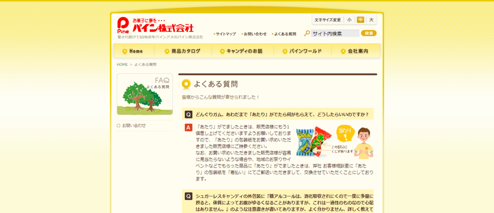Screen dimensions: 494x213
Task: Click the 文字サイズ変更 label
Action: tap(328, 20)
